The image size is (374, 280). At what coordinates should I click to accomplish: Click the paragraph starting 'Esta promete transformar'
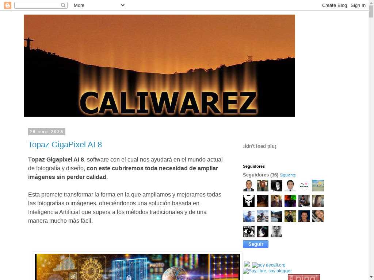coord(125,207)
